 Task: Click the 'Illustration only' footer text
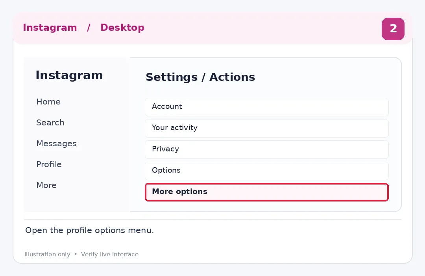point(48,254)
